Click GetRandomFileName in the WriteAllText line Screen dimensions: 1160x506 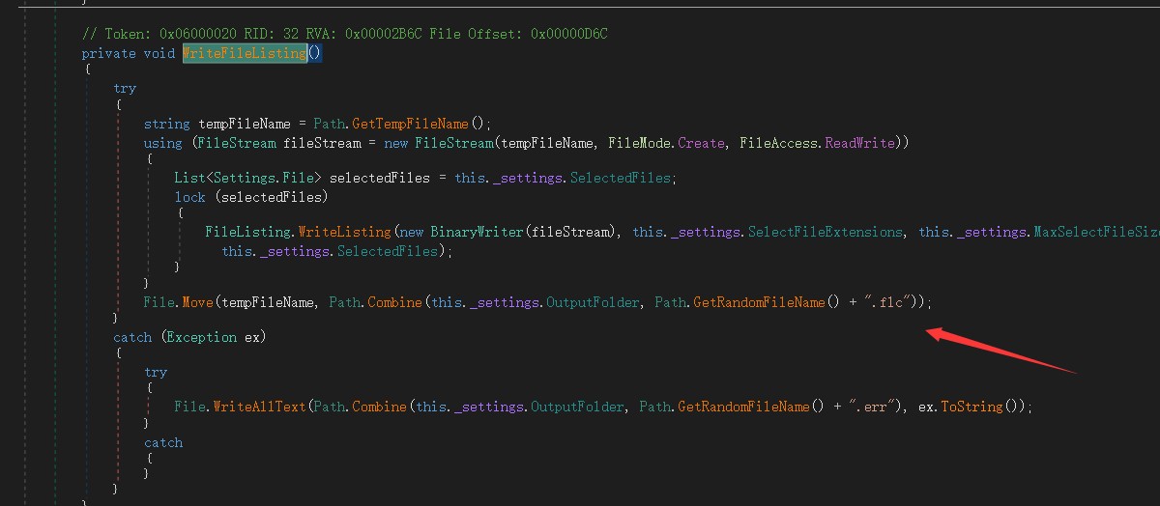(x=743, y=407)
